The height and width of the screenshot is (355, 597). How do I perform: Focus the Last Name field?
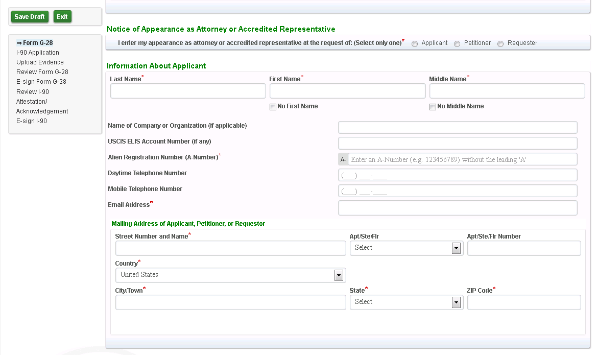188,91
